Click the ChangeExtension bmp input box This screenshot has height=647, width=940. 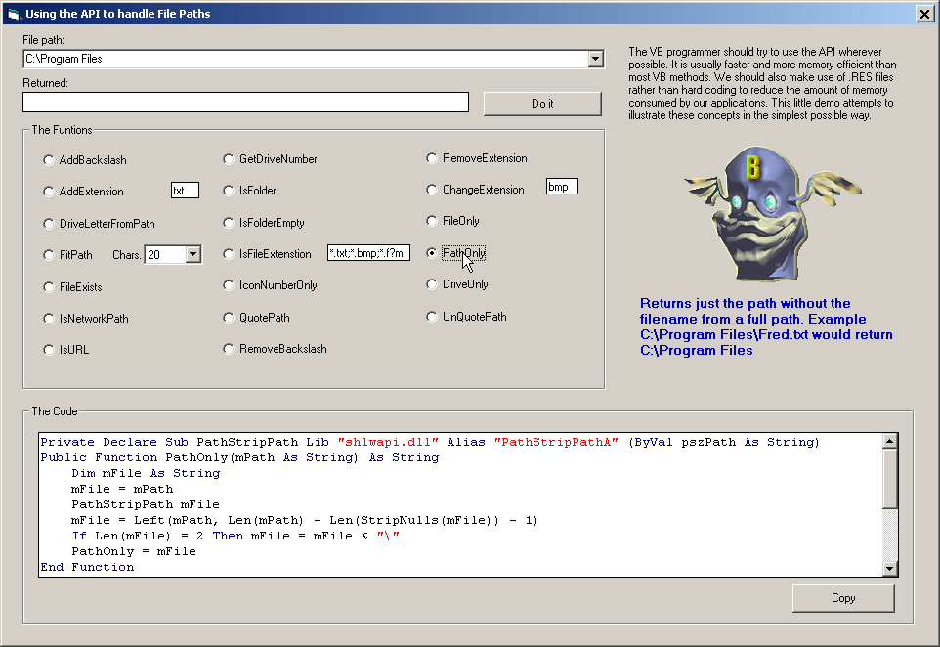tap(562, 187)
